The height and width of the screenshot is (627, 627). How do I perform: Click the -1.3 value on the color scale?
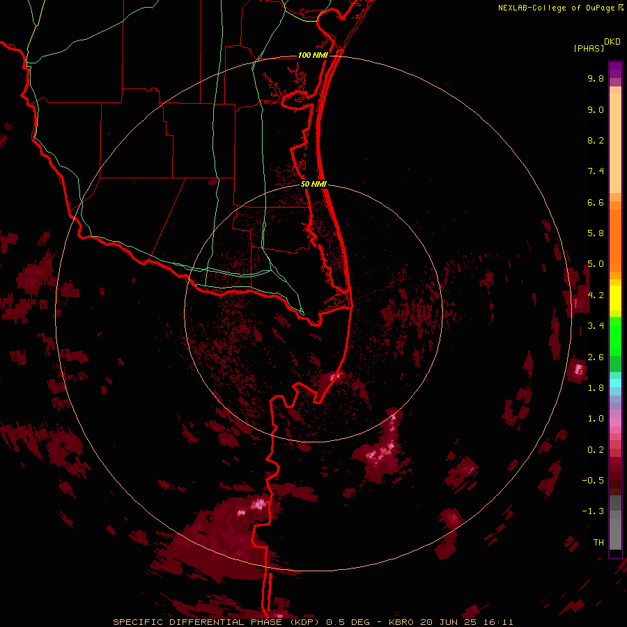(x=593, y=511)
